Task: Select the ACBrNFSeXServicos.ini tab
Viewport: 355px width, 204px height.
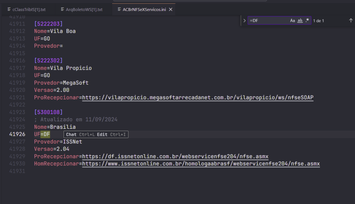Action: tap(144, 9)
